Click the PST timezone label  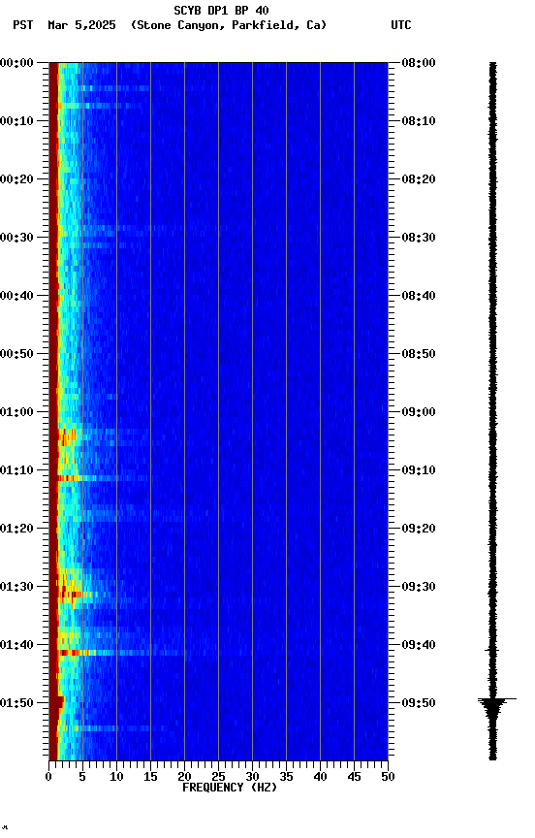coord(23,25)
